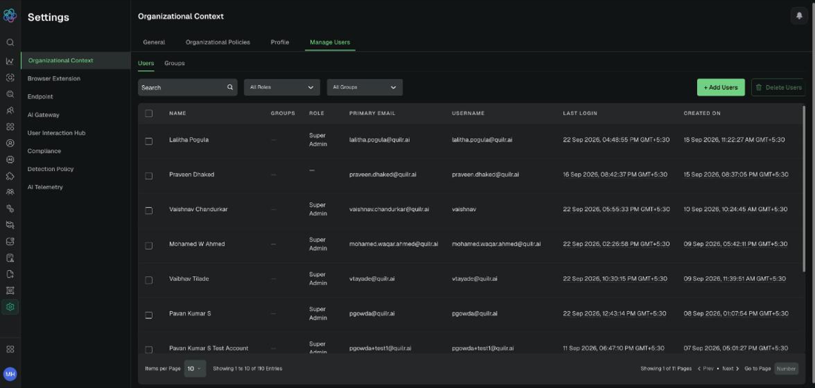Select checkbox for Vaibhav Tilade
This screenshot has height=388, width=815.
click(149, 280)
